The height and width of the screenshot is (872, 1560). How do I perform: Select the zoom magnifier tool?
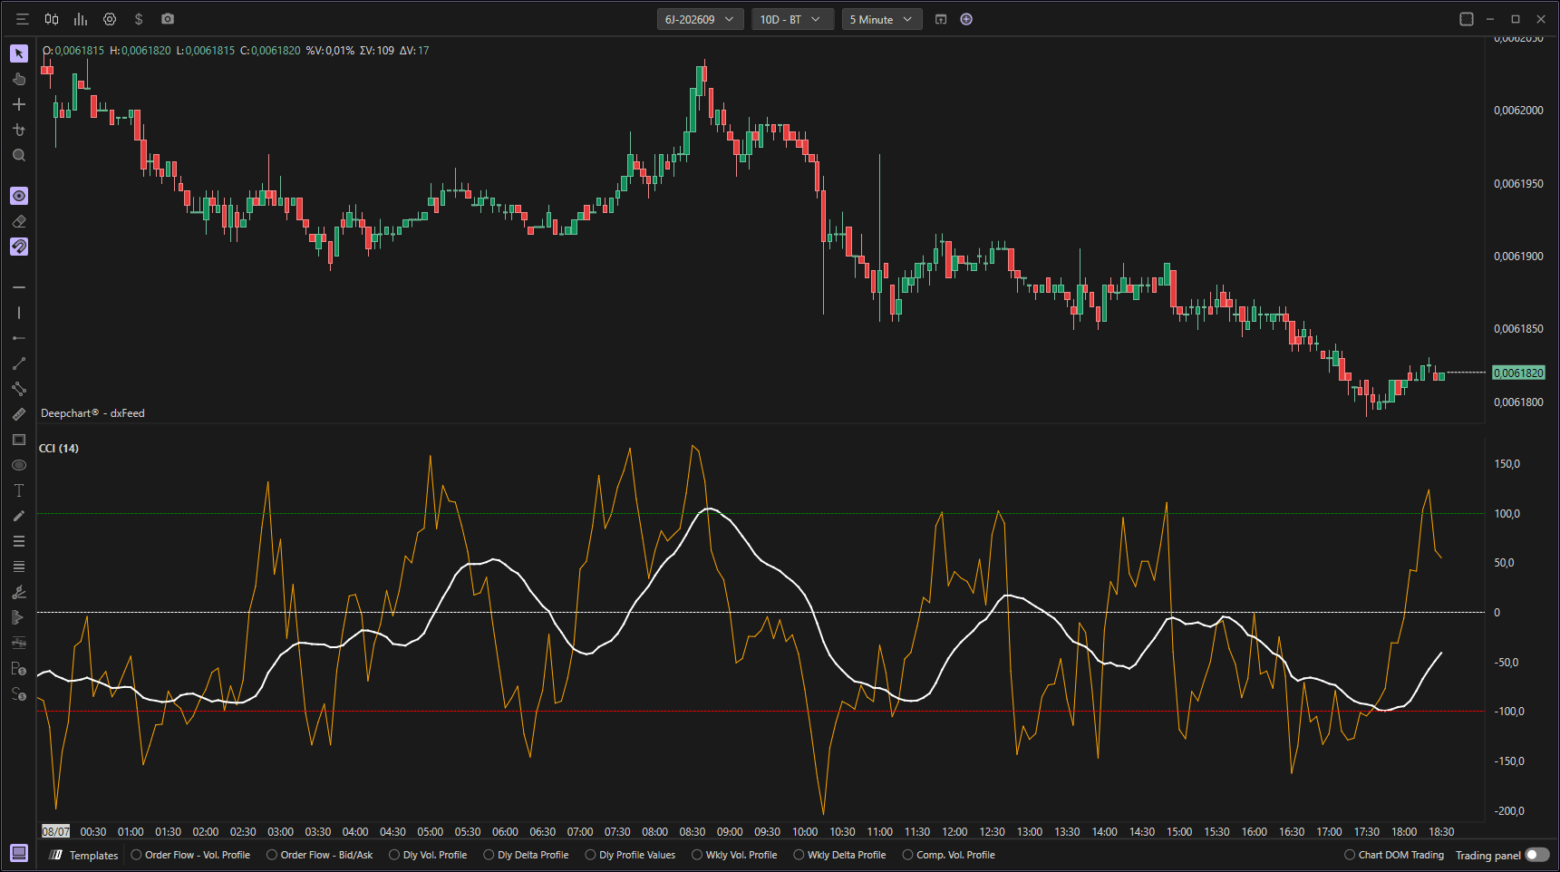[19, 155]
